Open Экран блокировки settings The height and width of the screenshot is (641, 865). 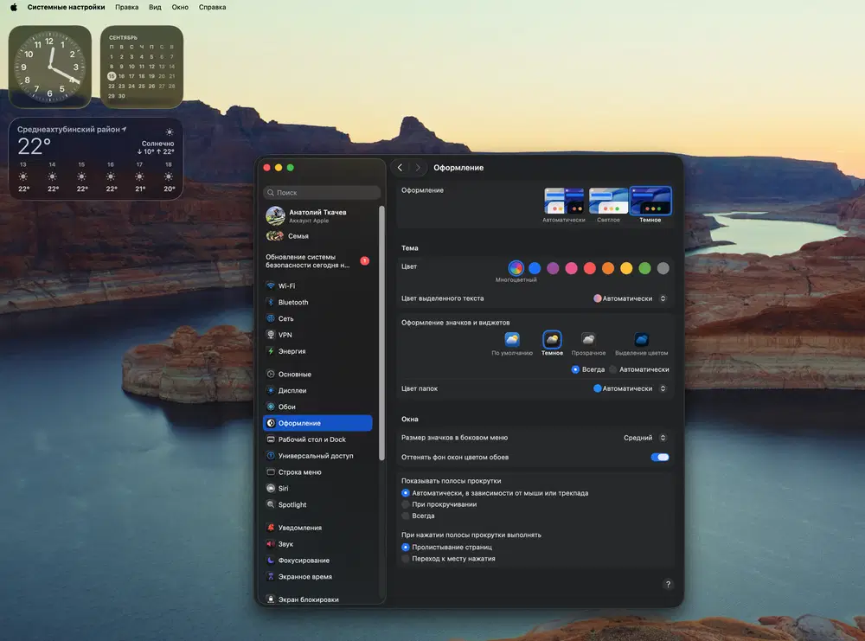[x=317, y=599]
